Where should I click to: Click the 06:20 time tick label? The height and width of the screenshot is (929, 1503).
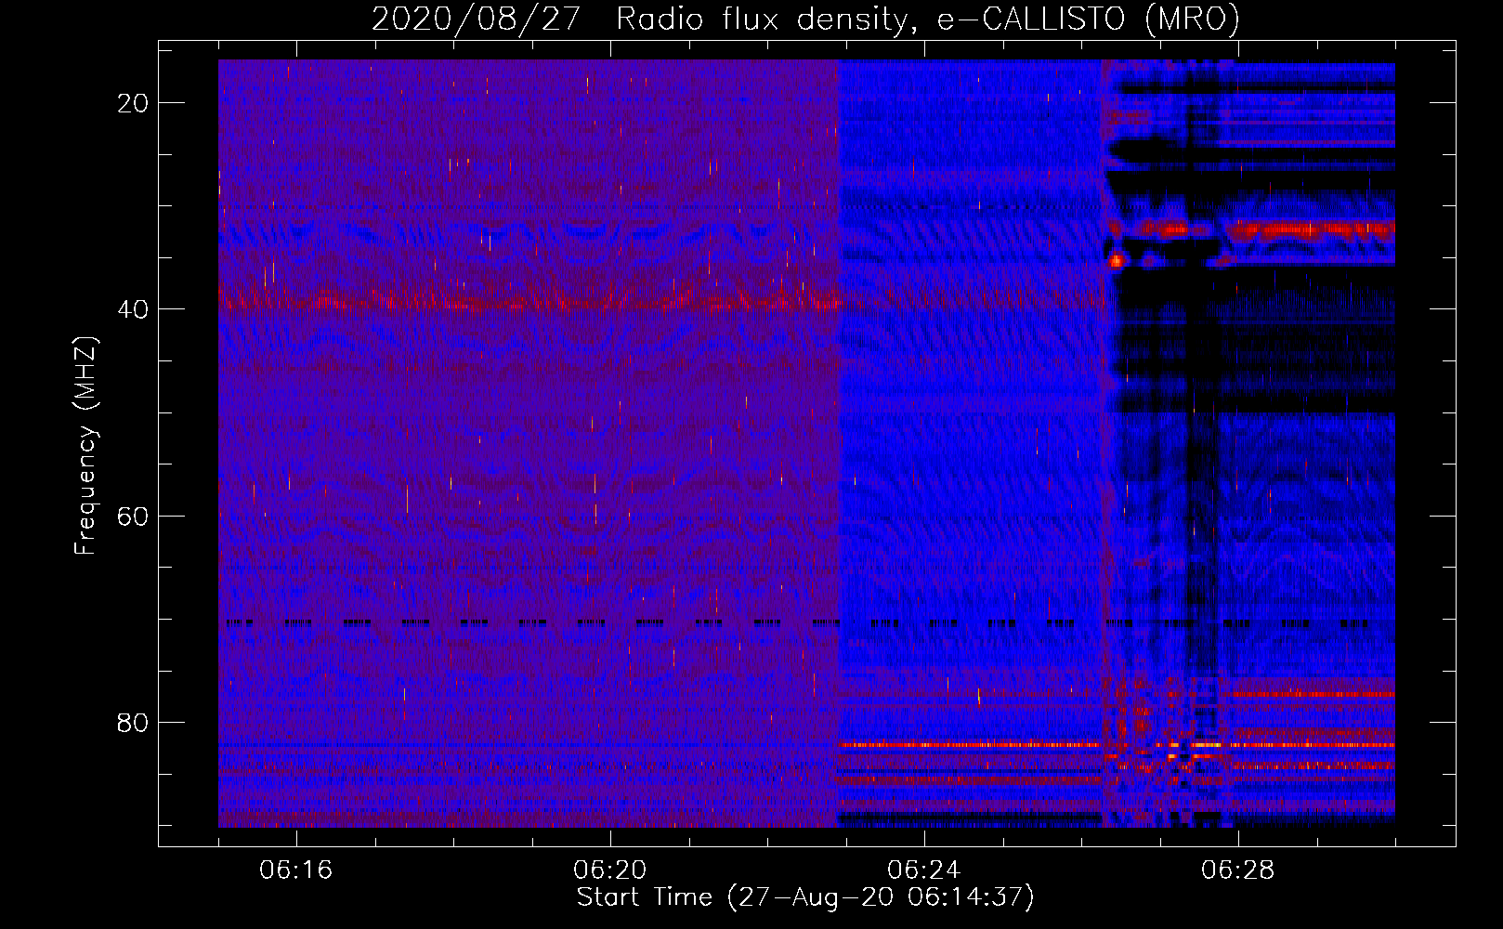click(610, 870)
